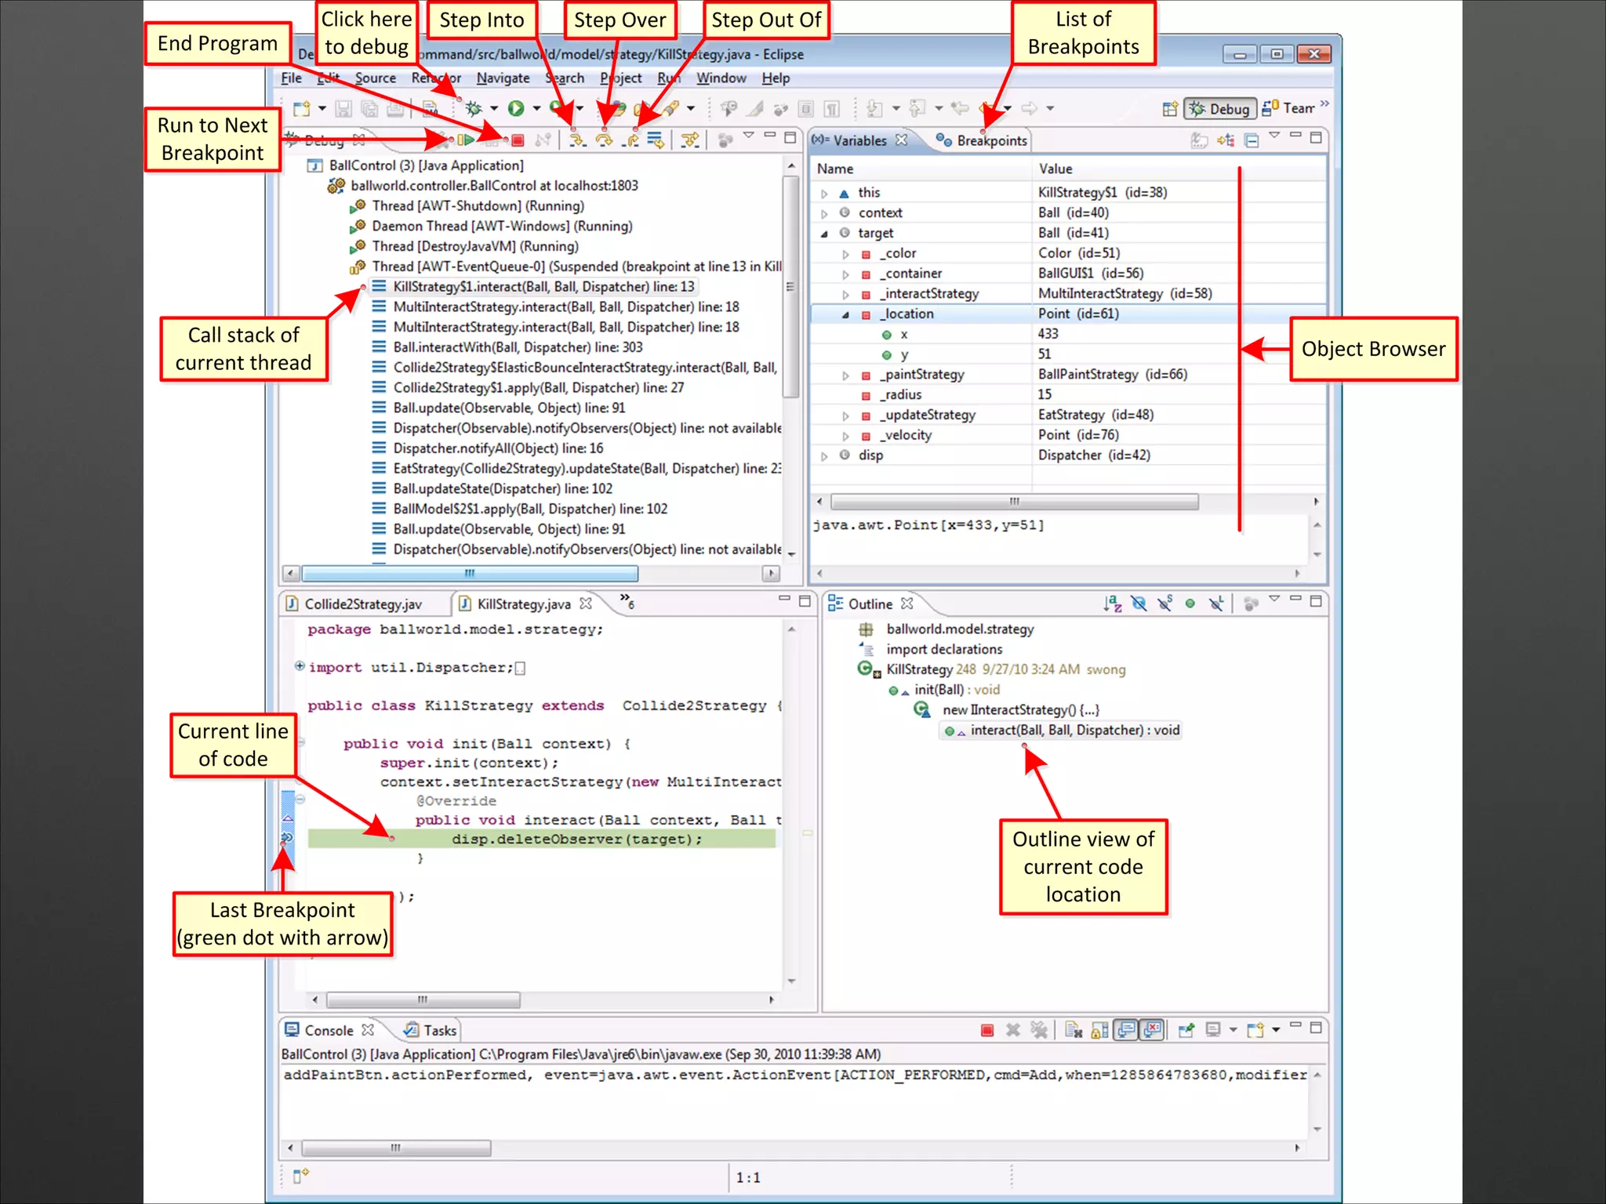
Task: Switch to the Debug perspective button
Action: tap(1220, 109)
